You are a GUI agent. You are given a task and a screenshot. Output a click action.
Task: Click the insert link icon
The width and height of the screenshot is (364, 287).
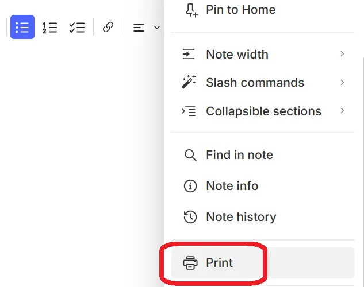108,27
